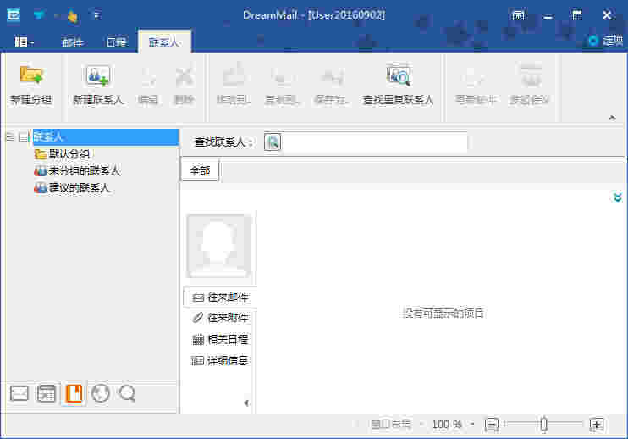628x439 pixels.
Task: Click into the 查找联系人 search field
Action: tap(374, 142)
